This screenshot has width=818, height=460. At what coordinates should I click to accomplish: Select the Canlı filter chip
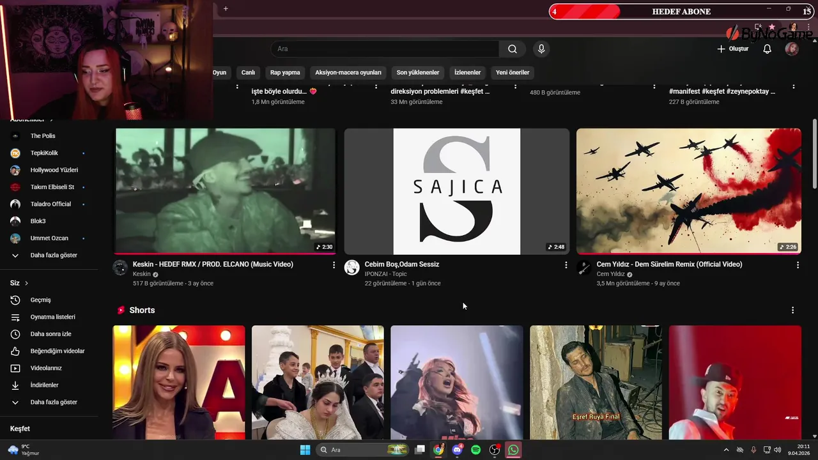248,73
